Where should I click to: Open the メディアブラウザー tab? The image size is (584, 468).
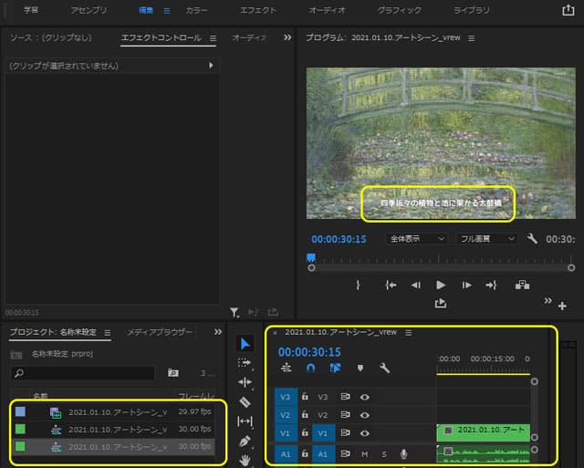pos(160,332)
